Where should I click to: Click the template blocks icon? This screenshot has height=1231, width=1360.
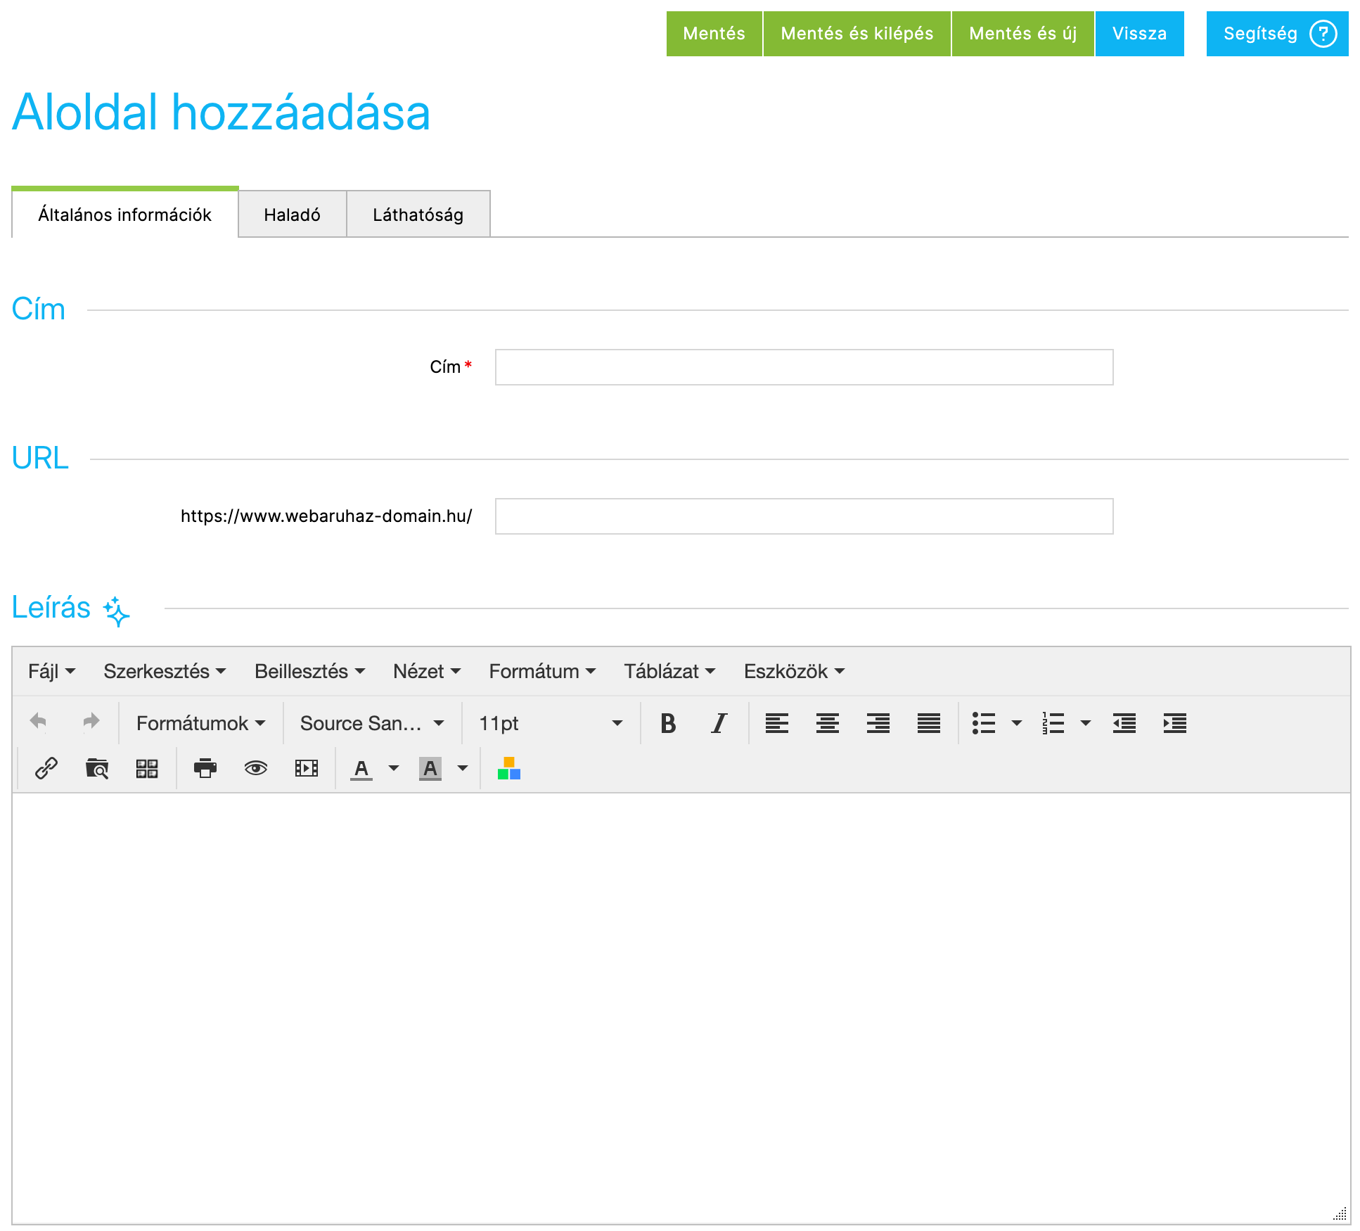pos(147,768)
